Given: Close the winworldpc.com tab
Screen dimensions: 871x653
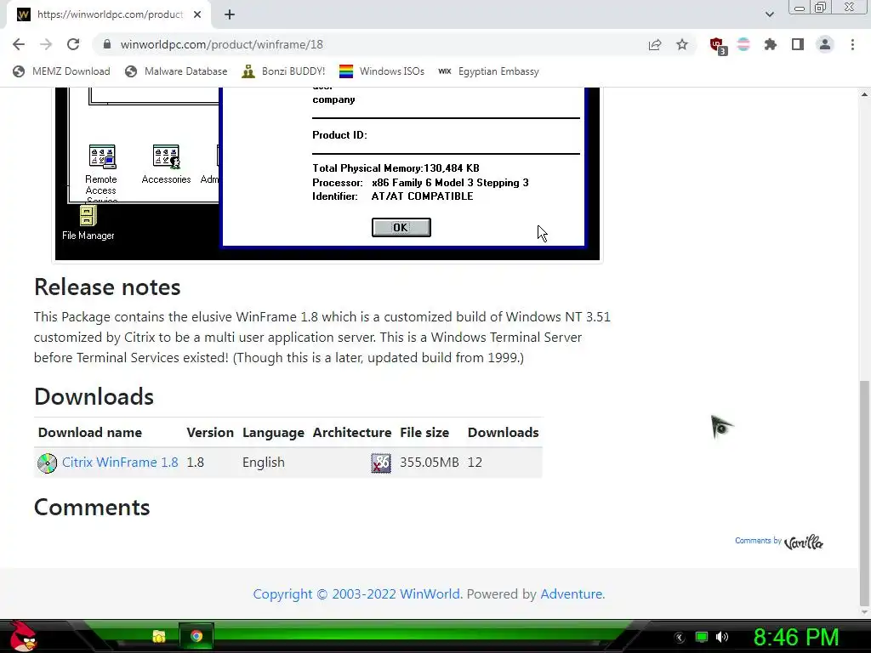Looking at the screenshot, I should tap(197, 15).
